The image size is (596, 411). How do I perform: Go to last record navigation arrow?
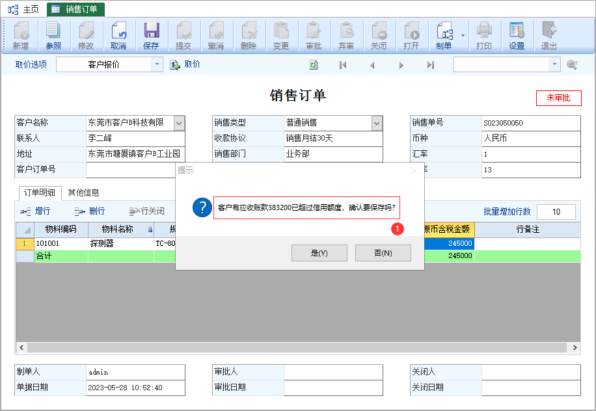(430, 65)
